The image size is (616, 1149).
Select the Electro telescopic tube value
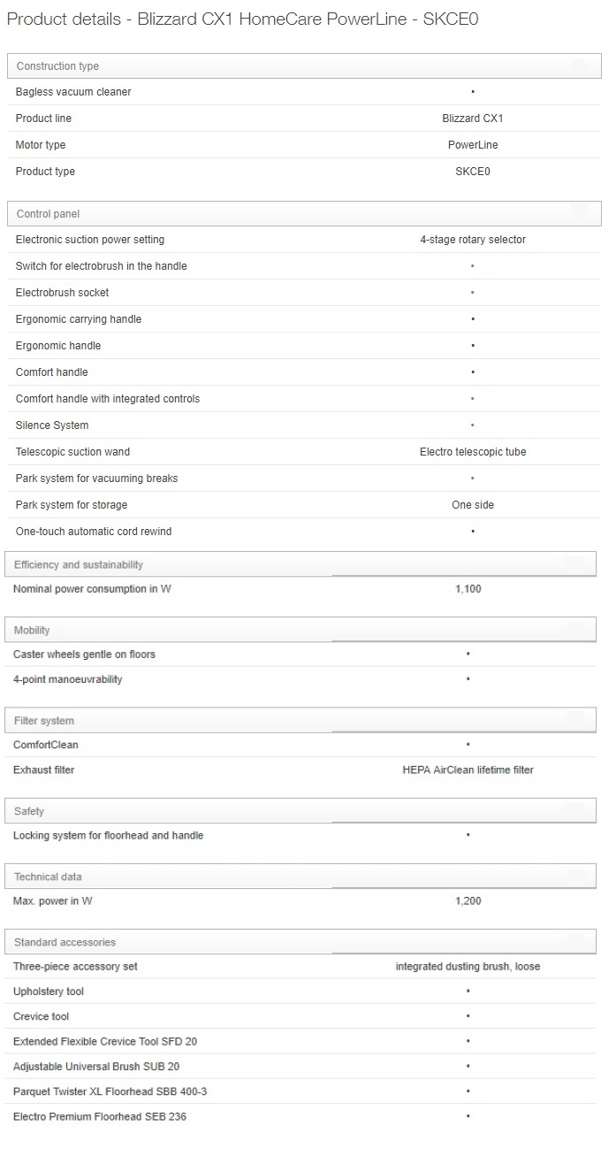[x=472, y=452]
